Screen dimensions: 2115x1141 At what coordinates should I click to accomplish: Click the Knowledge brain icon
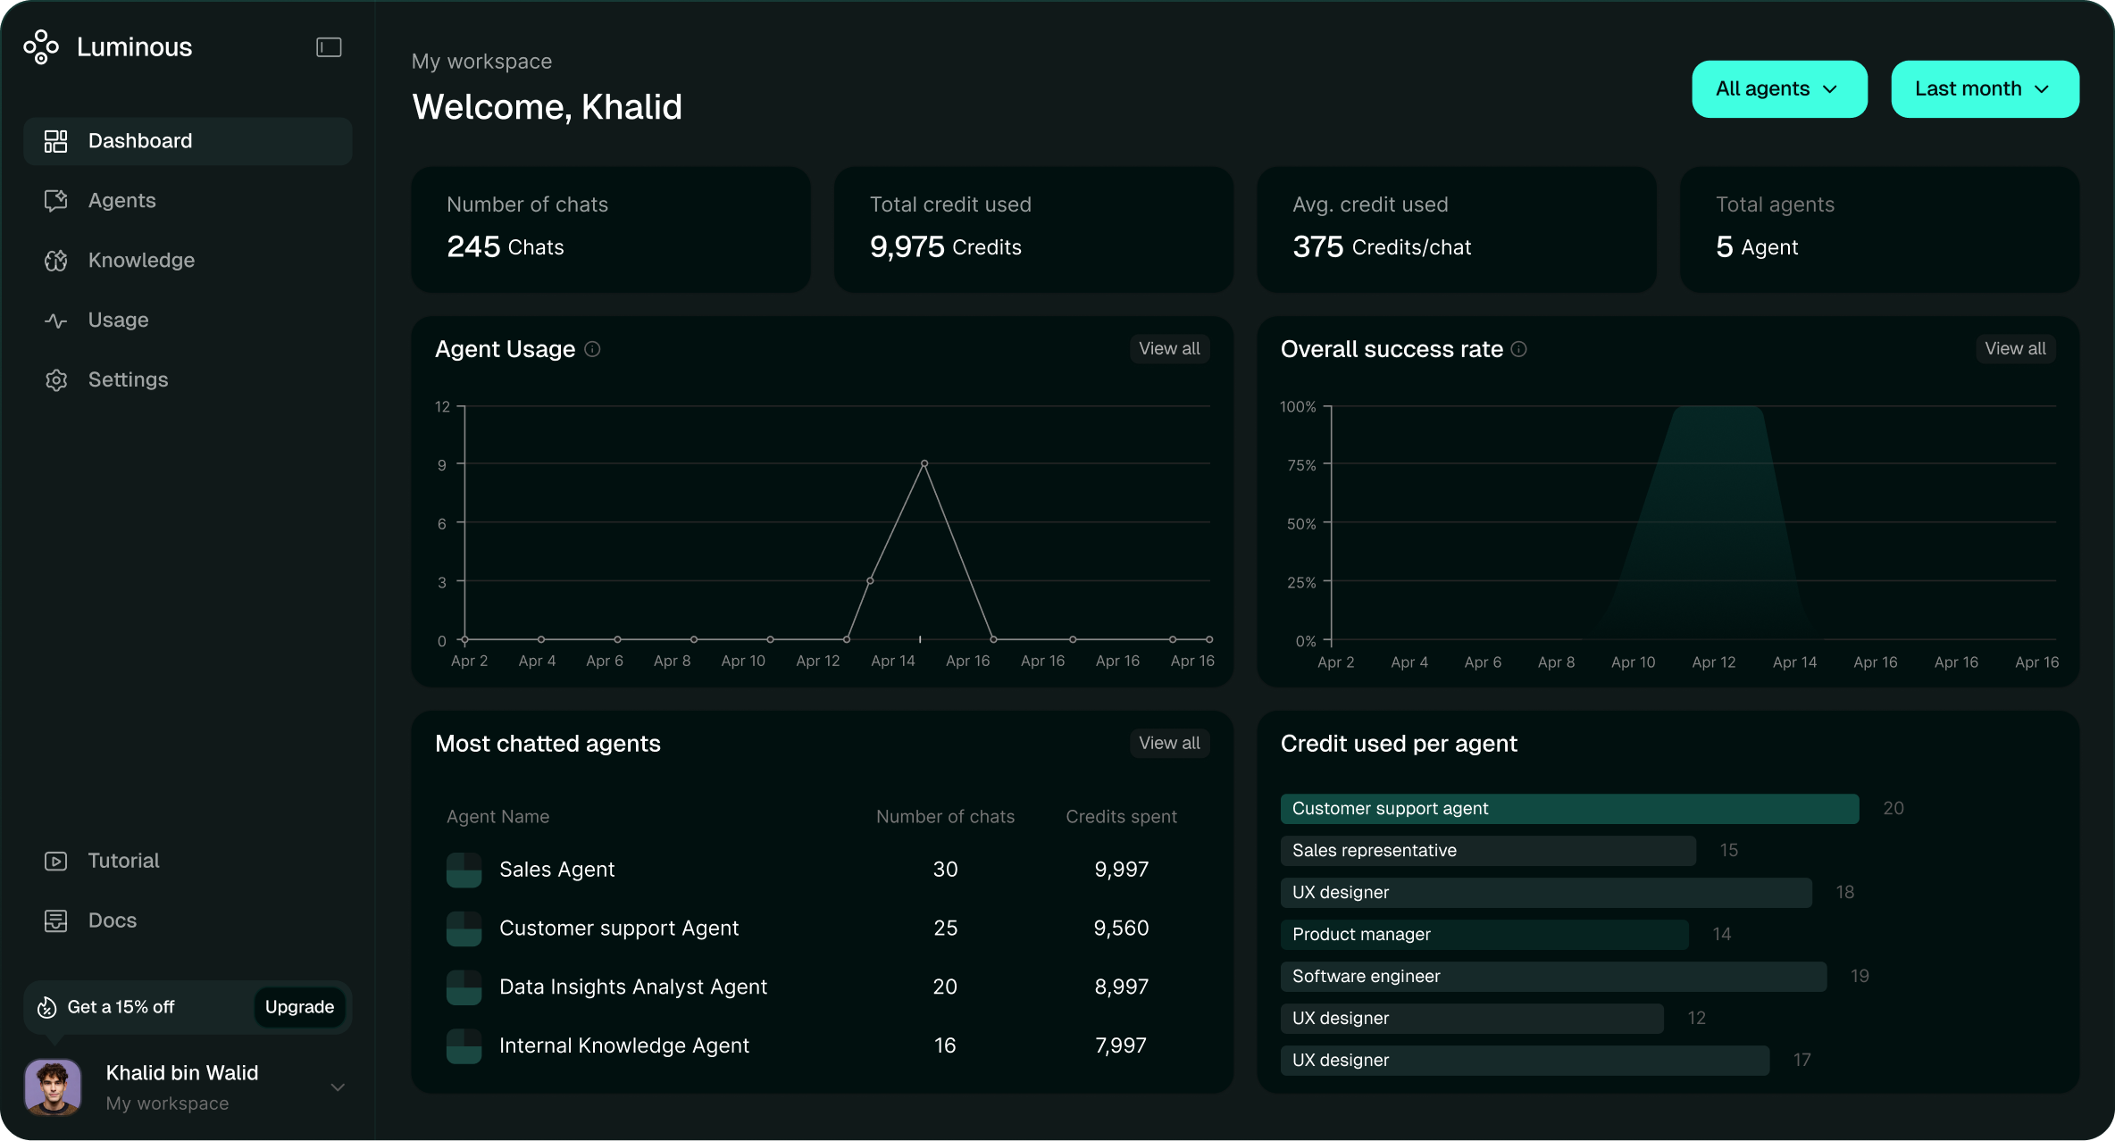tap(55, 261)
